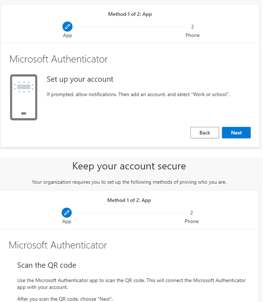The image size is (263, 302).
Task: Click the phone illustration beside Set up your account
Action: coord(23,97)
